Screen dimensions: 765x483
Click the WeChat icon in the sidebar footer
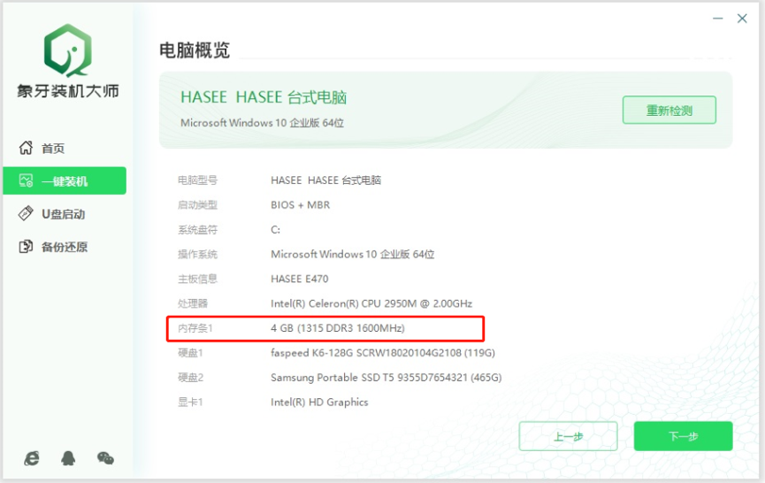click(105, 457)
